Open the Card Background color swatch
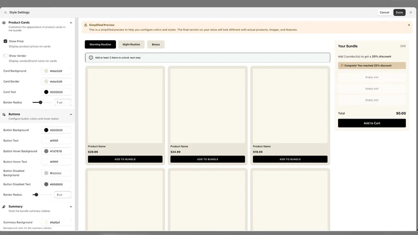 [46, 71]
